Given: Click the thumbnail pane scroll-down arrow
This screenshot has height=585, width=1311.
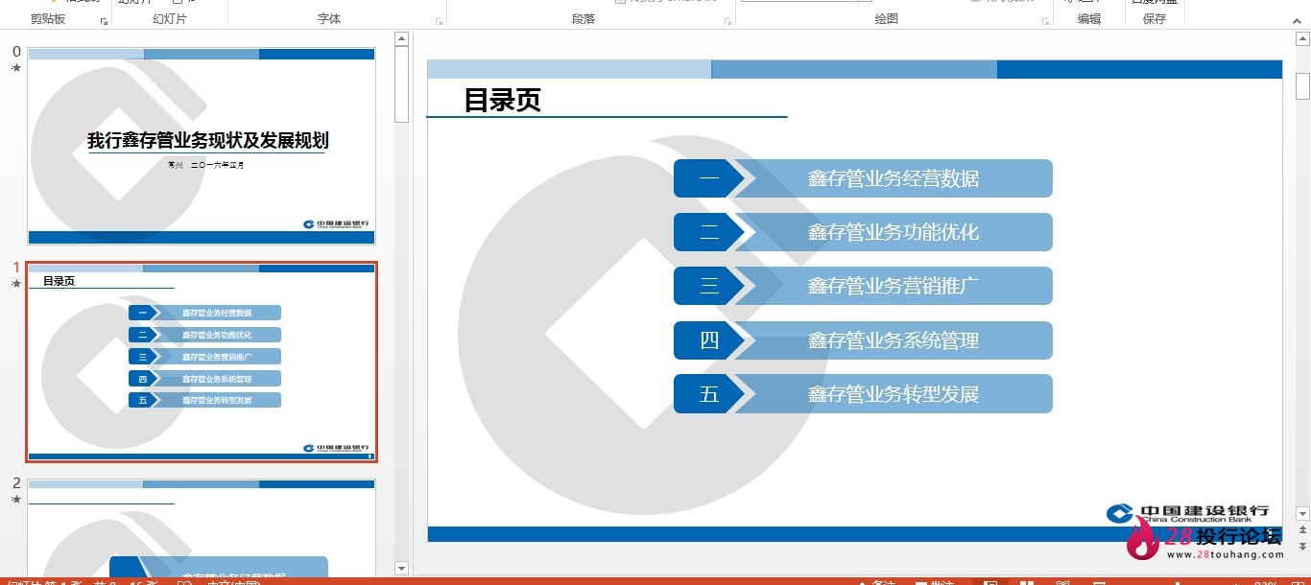Looking at the screenshot, I should point(402,569).
